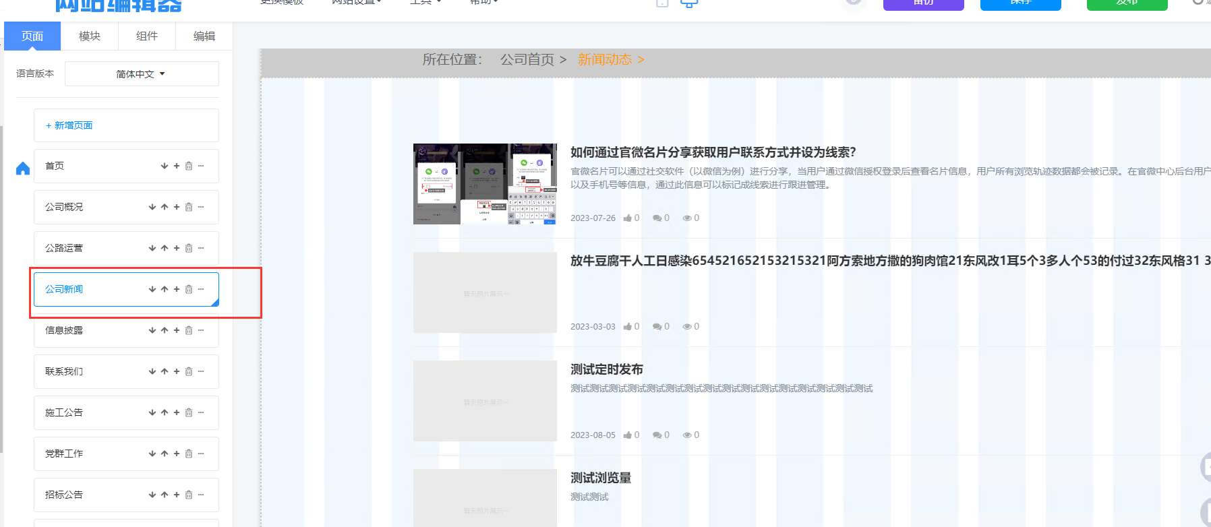Move 施工公告 page down
The image size is (1211, 527).
pyautogui.click(x=152, y=412)
